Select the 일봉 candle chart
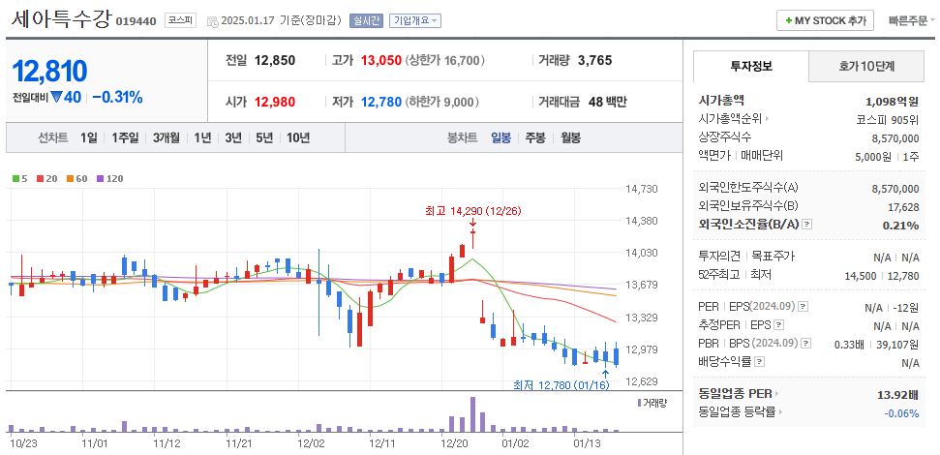 pyautogui.click(x=500, y=137)
